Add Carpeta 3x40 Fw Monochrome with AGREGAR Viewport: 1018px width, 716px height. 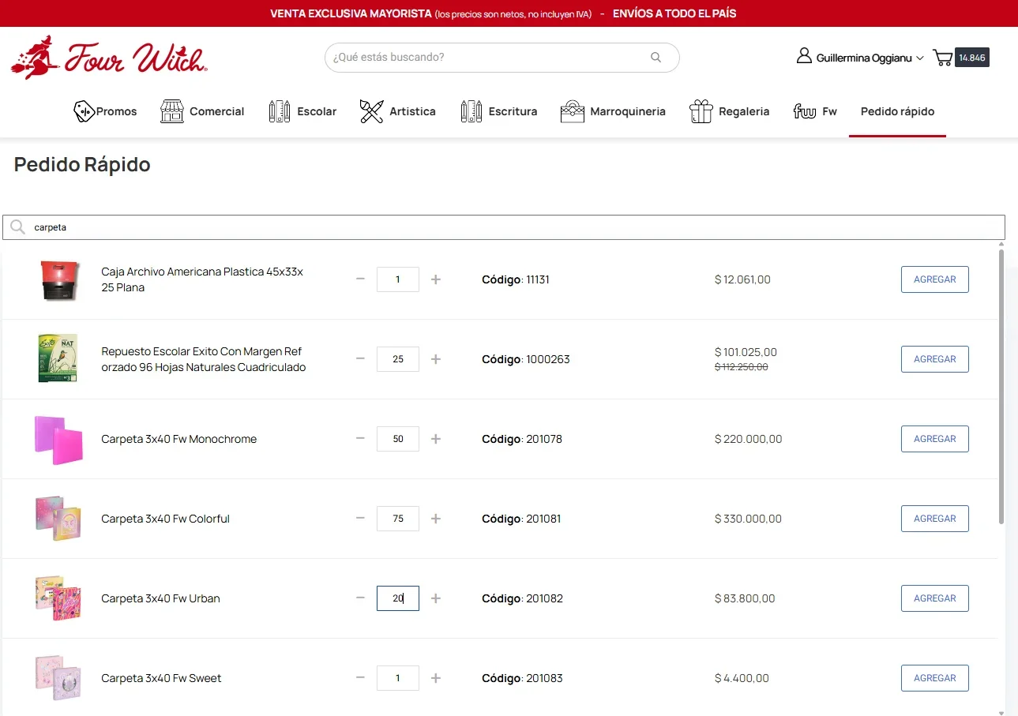pos(935,439)
